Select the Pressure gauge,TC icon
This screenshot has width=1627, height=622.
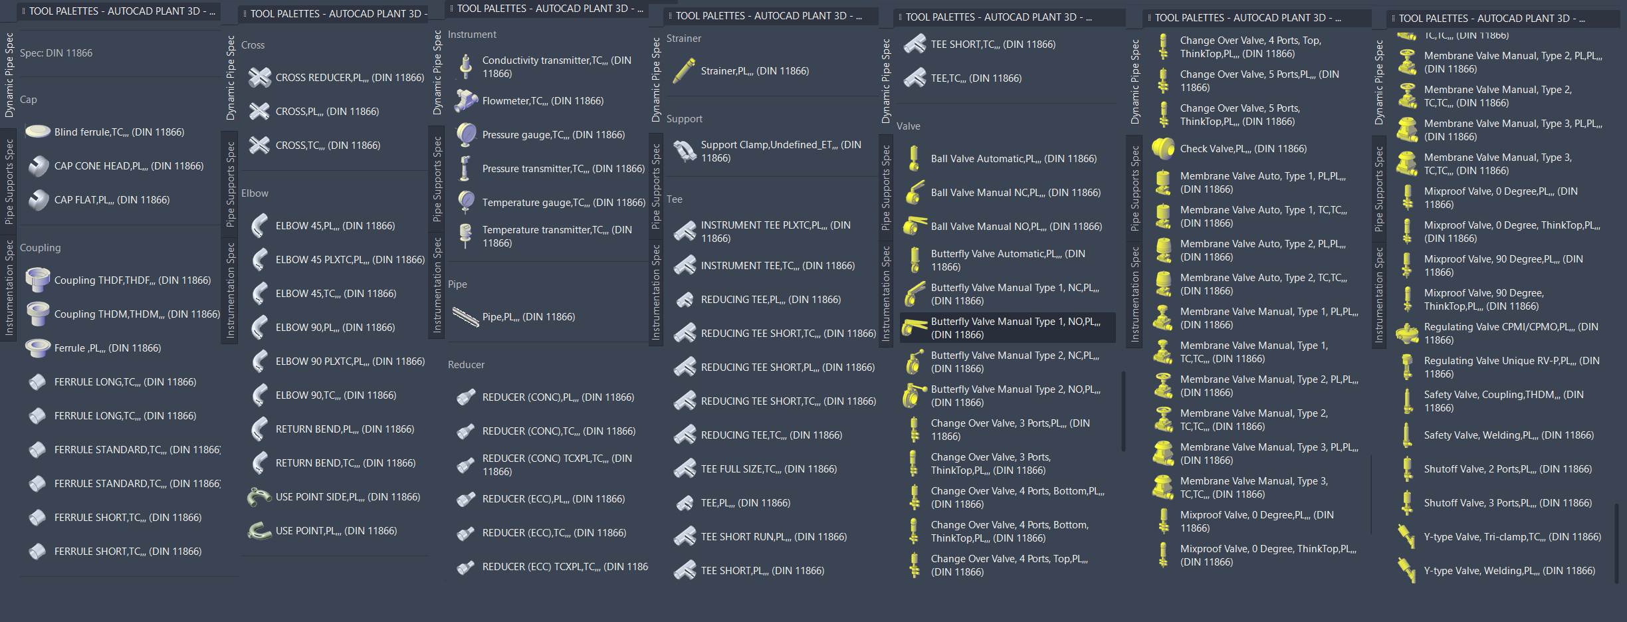click(x=466, y=135)
